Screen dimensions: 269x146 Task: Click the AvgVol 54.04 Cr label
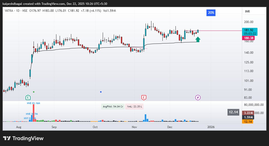[x=113, y=106]
